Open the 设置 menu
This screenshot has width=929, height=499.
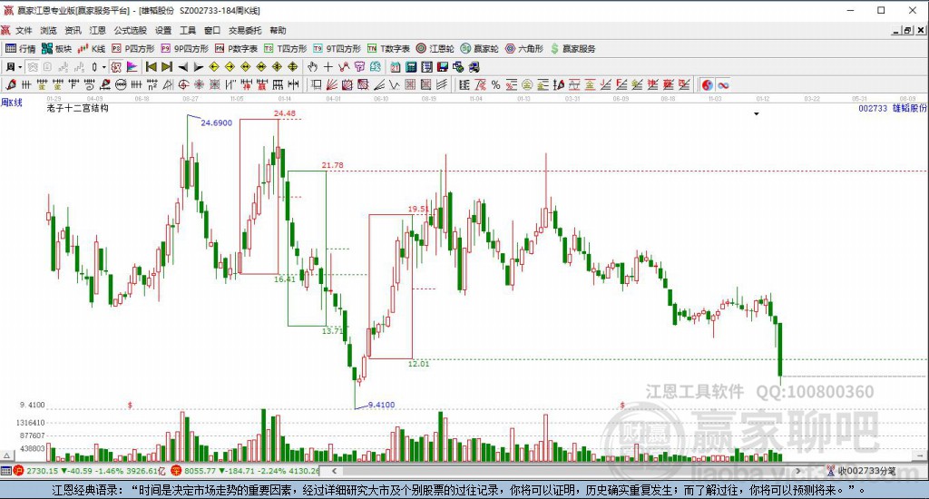pos(163,30)
